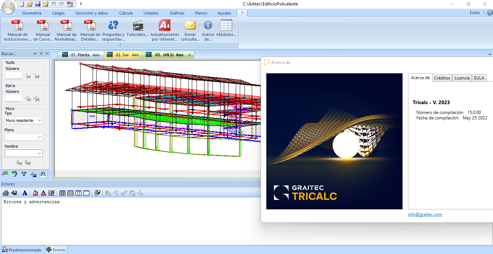Click the print icon in Errores toolbar

pyautogui.click(x=6, y=193)
